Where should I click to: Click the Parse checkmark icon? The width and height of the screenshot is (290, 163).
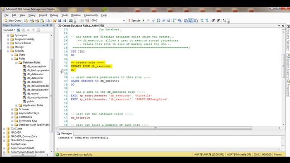153,20
